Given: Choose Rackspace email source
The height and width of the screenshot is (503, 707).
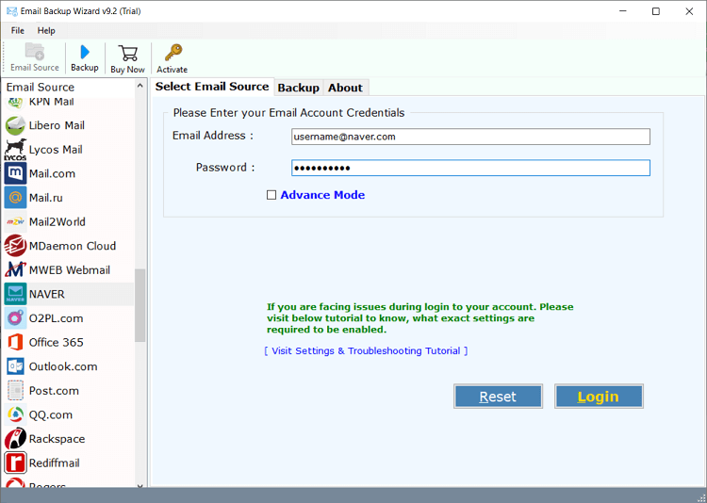Looking at the screenshot, I should (57, 439).
